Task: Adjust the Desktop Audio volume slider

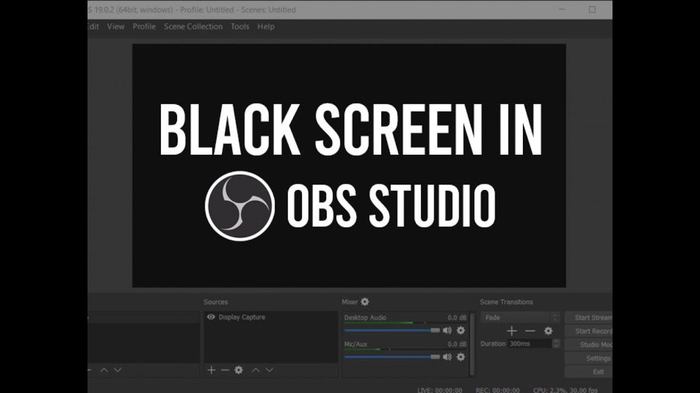Action: (x=392, y=330)
